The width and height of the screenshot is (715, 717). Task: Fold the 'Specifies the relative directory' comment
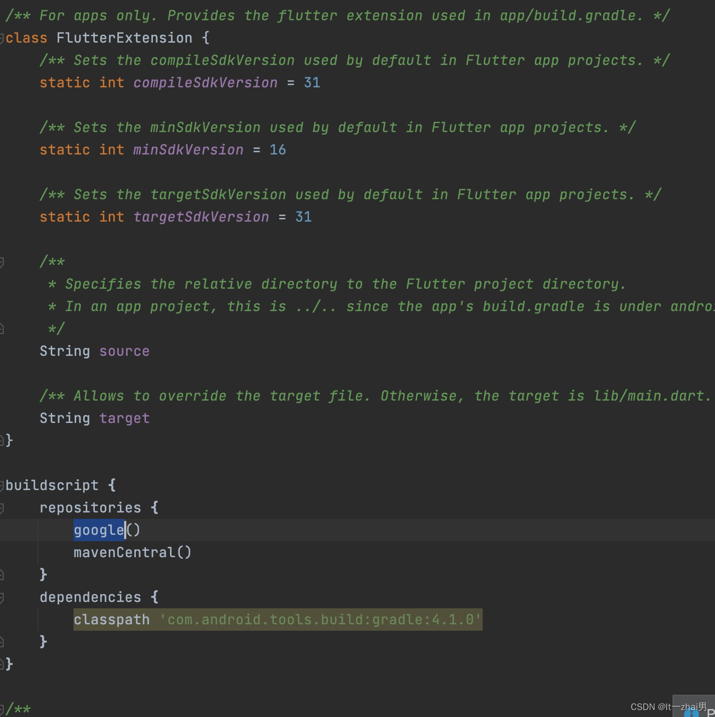pyautogui.click(x=2, y=262)
